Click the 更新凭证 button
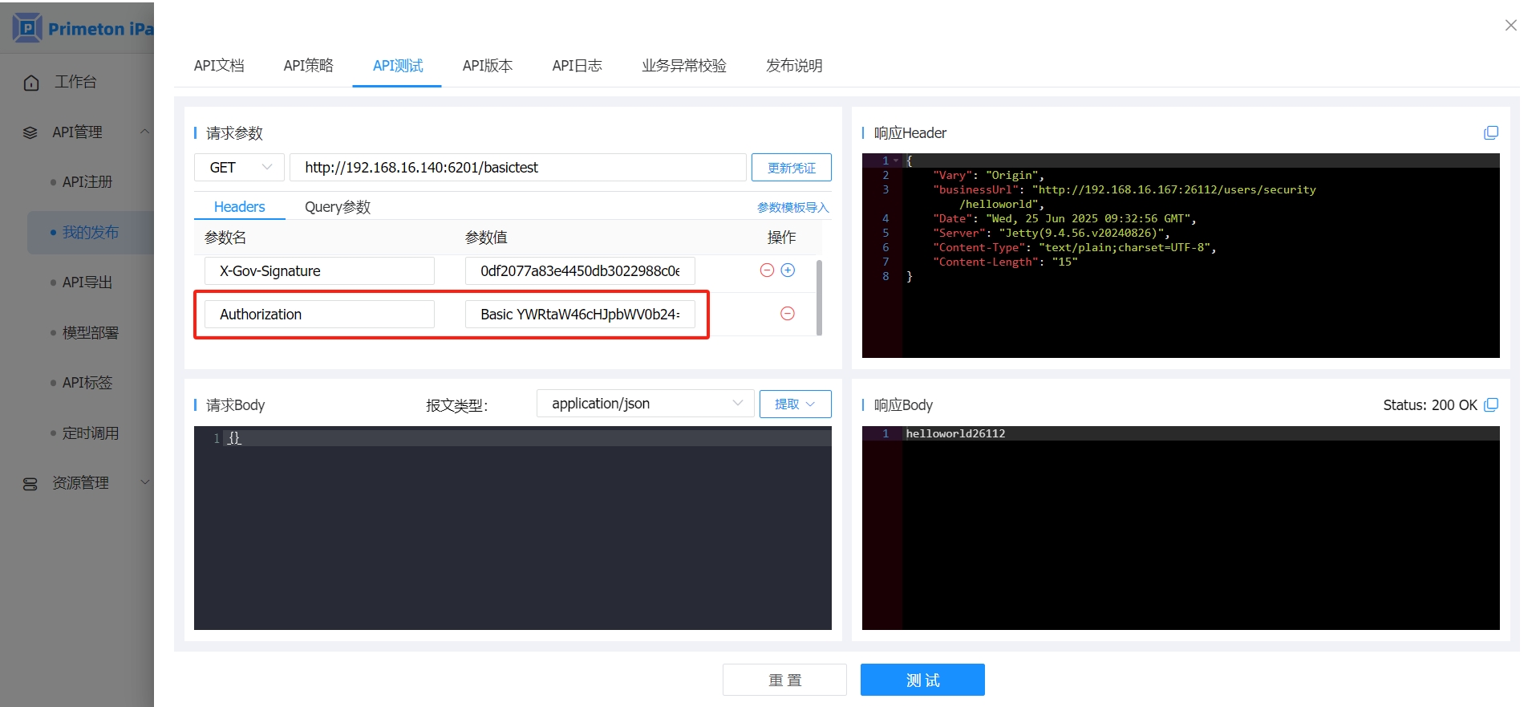The height and width of the screenshot is (707, 1540). (791, 168)
